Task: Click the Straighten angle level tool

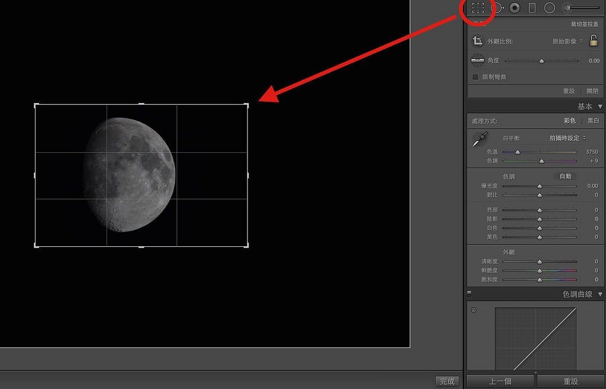Action: coord(478,60)
